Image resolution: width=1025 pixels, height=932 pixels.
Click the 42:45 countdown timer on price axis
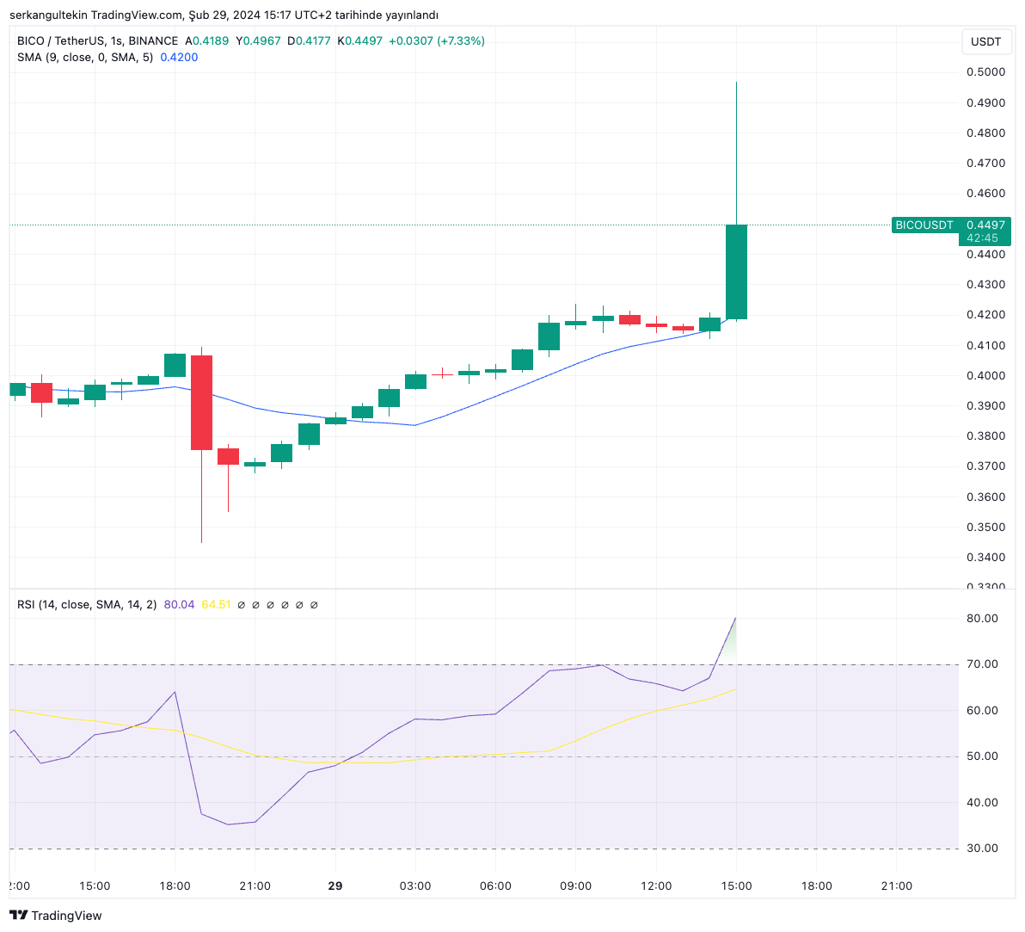[982, 238]
